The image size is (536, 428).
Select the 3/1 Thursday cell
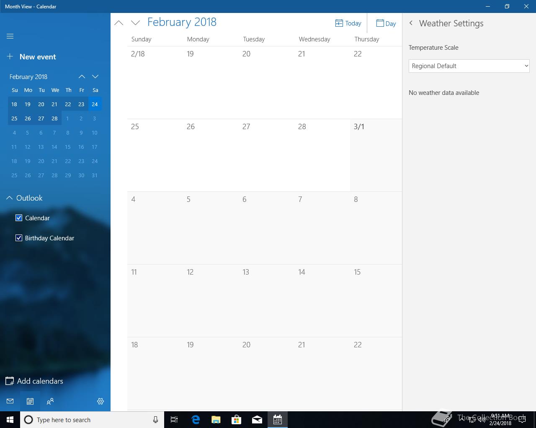coord(376,155)
